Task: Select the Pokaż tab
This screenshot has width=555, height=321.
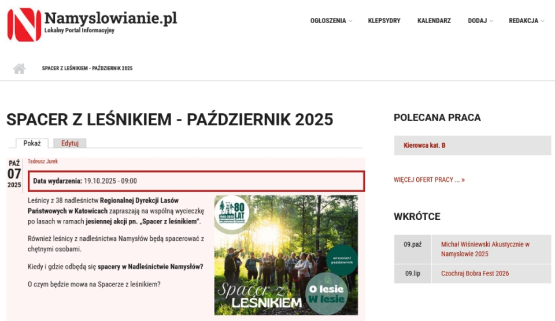Action: 32,143
